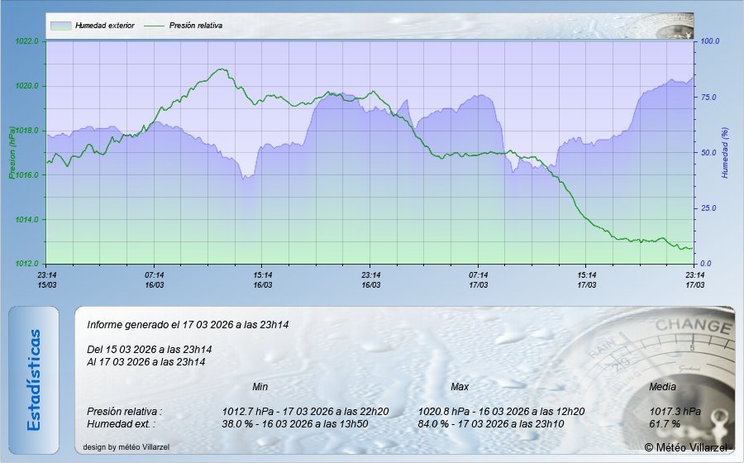Screen dimensions: 744x463
Task: Open the © Météo Villarzel copyright link
Action: click(x=686, y=447)
